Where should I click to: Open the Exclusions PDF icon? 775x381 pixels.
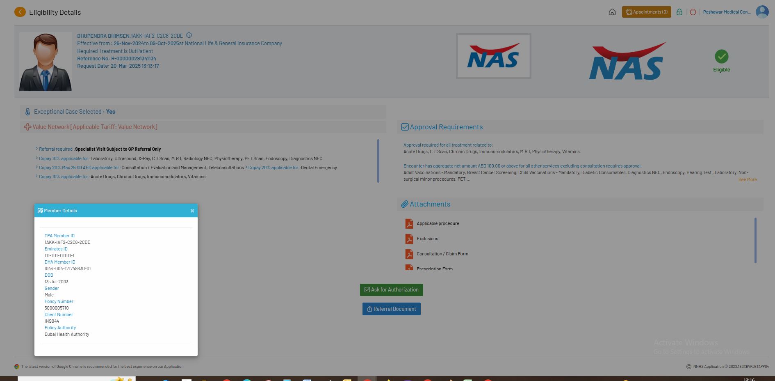409,239
